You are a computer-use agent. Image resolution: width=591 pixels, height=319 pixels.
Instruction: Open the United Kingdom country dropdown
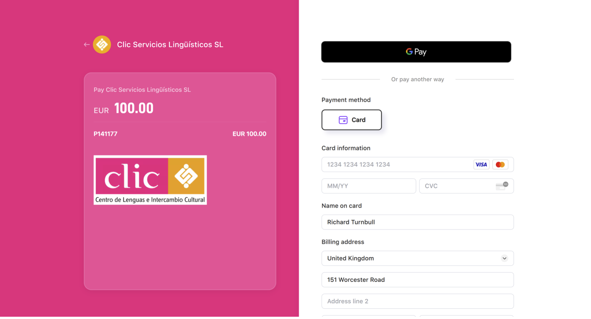417,258
